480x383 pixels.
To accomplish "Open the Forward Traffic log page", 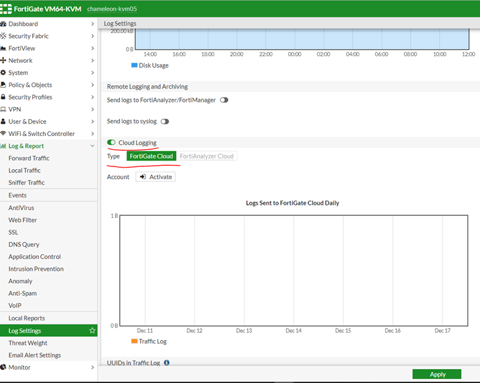I will (29, 158).
